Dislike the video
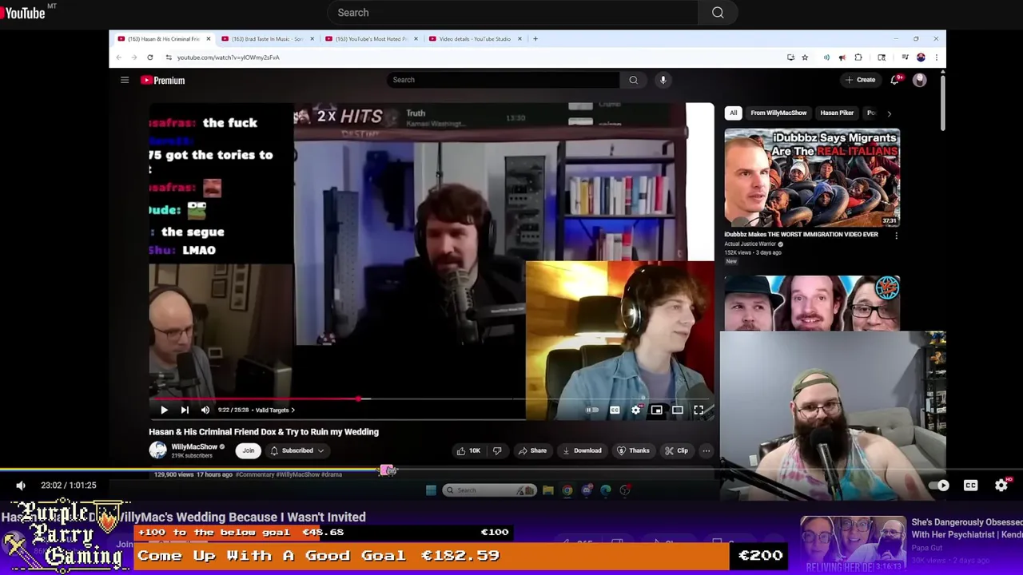Screen dimensions: 1023x575 click(x=497, y=450)
